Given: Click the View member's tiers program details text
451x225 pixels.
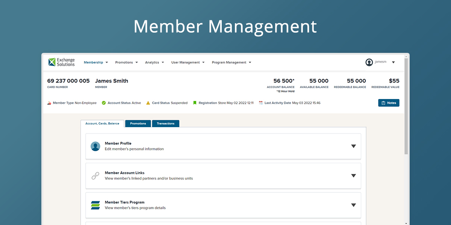Looking at the screenshot, I should 135,208.
